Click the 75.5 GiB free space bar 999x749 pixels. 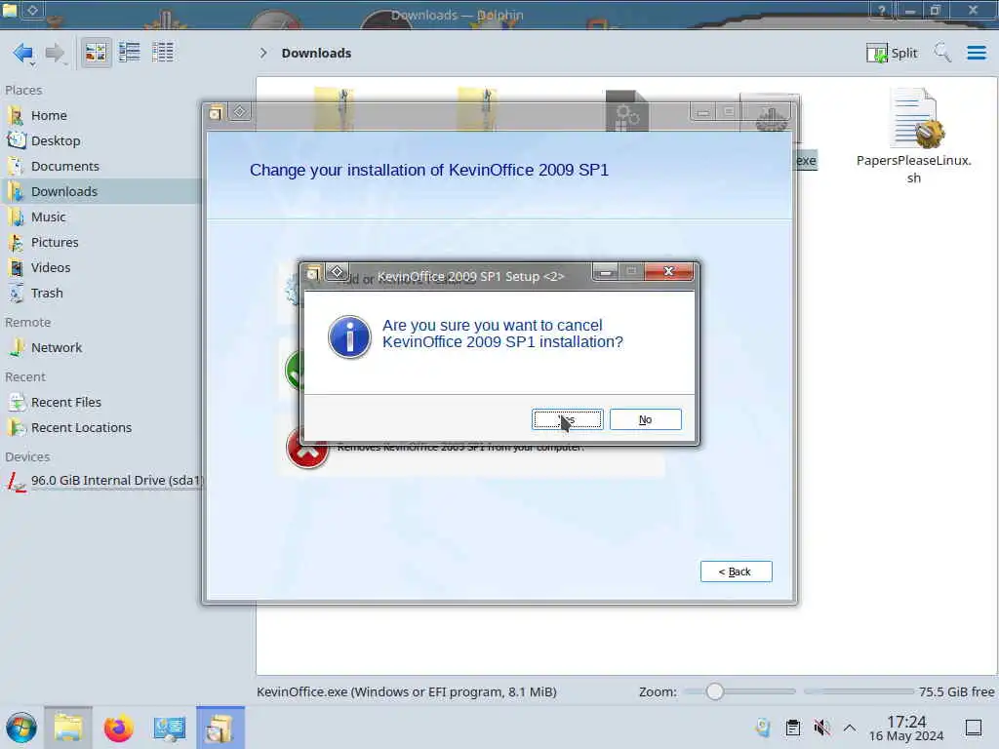point(859,691)
